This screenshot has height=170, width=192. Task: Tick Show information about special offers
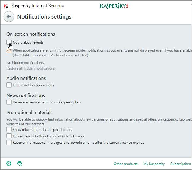(x=9, y=130)
